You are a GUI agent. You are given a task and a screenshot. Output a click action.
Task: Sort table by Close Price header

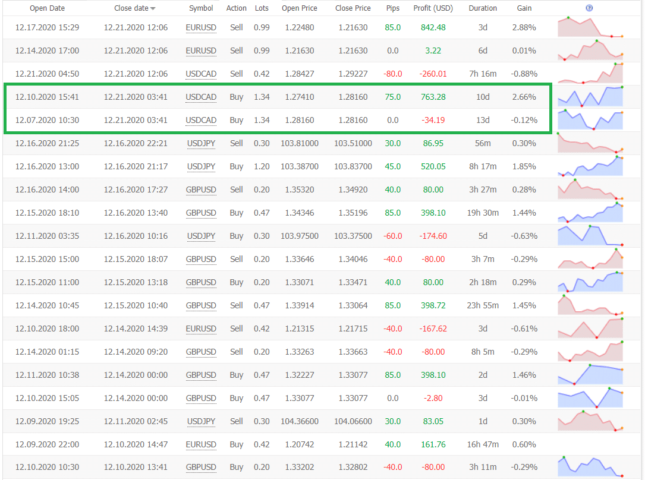tap(353, 8)
